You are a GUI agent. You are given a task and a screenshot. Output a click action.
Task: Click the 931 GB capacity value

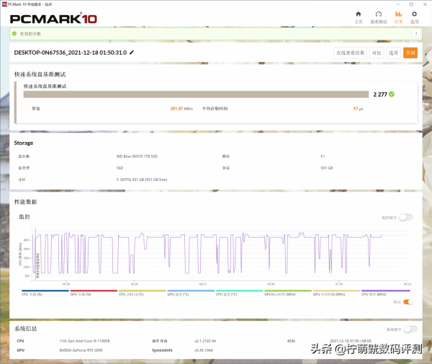click(326, 168)
